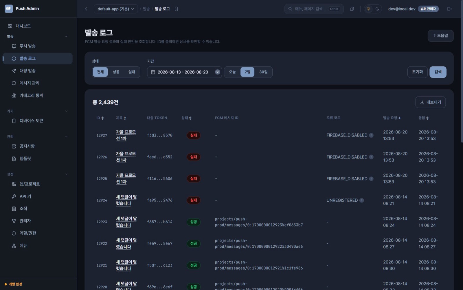Filter logs by 성공 status
463x290 pixels.
click(x=116, y=72)
